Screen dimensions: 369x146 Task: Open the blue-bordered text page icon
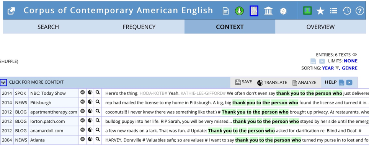(254, 11)
